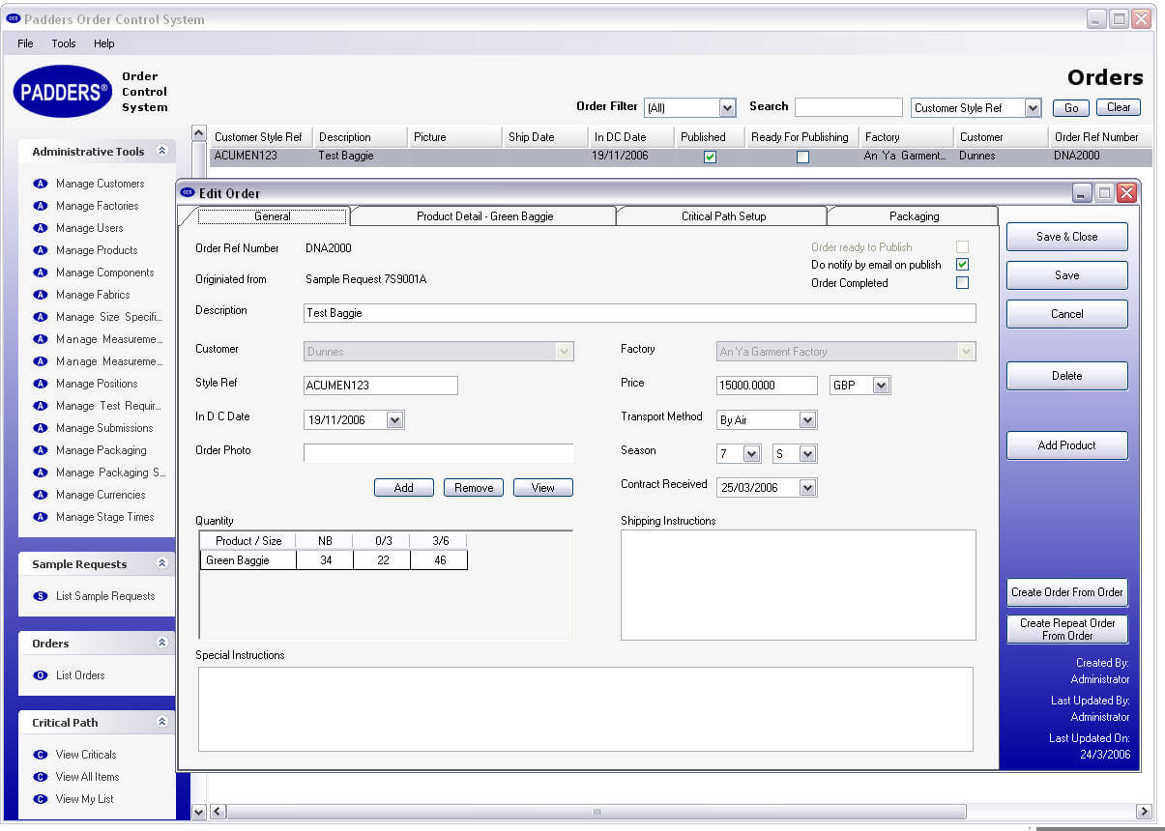Image resolution: width=1165 pixels, height=831 pixels.
Task: Click the icon beside Manage Fabrics
Action: pyautogui.click(x=41, y=295)
